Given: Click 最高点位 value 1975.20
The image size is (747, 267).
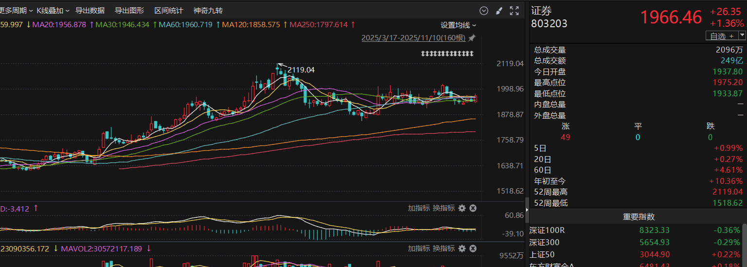Looking at the screenshot, I should point(729,83).
